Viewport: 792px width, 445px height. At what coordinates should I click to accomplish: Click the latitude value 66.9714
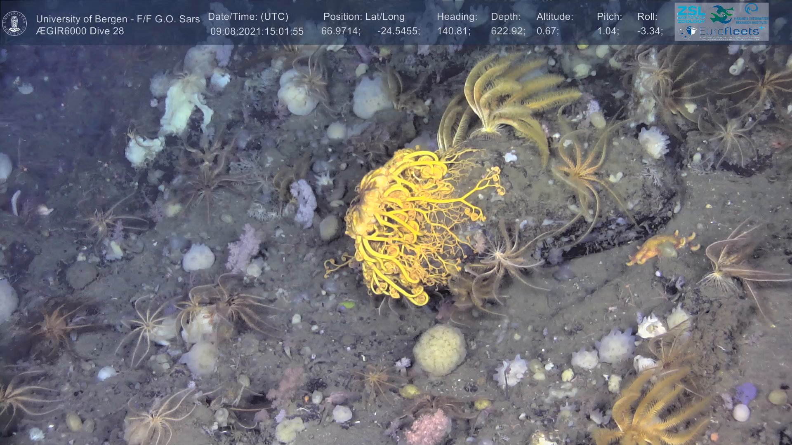340,31
